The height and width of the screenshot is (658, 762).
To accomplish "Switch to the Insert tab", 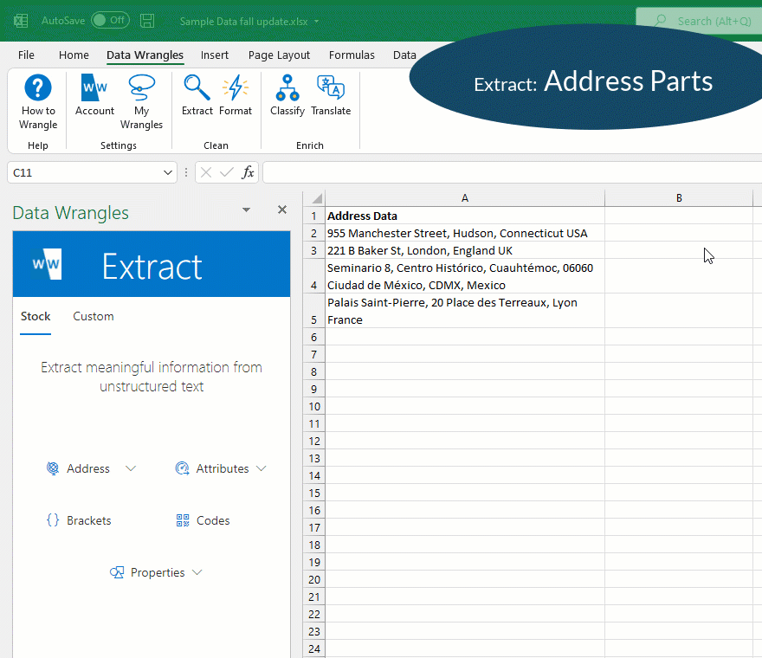I will pos(215,55).
